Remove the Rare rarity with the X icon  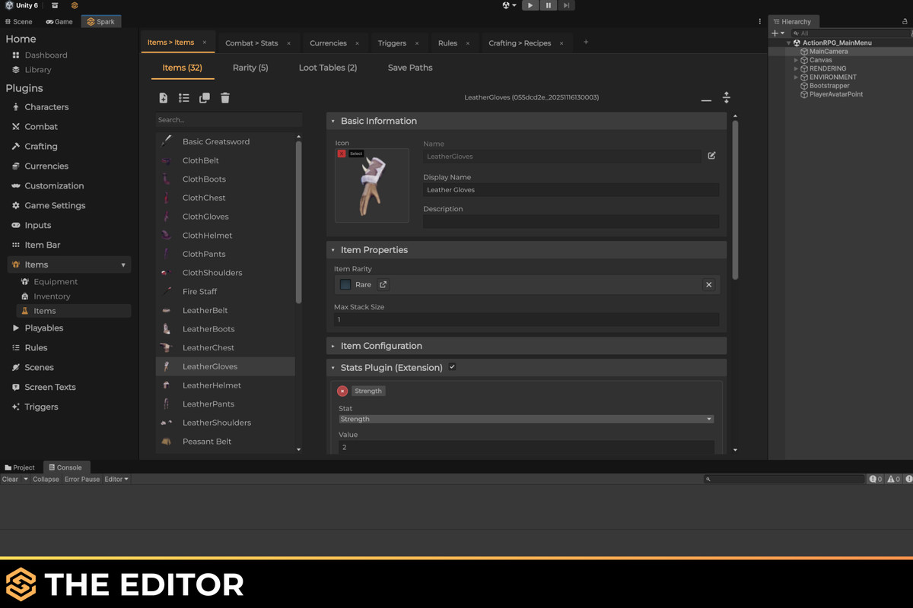tap(708, 284)
